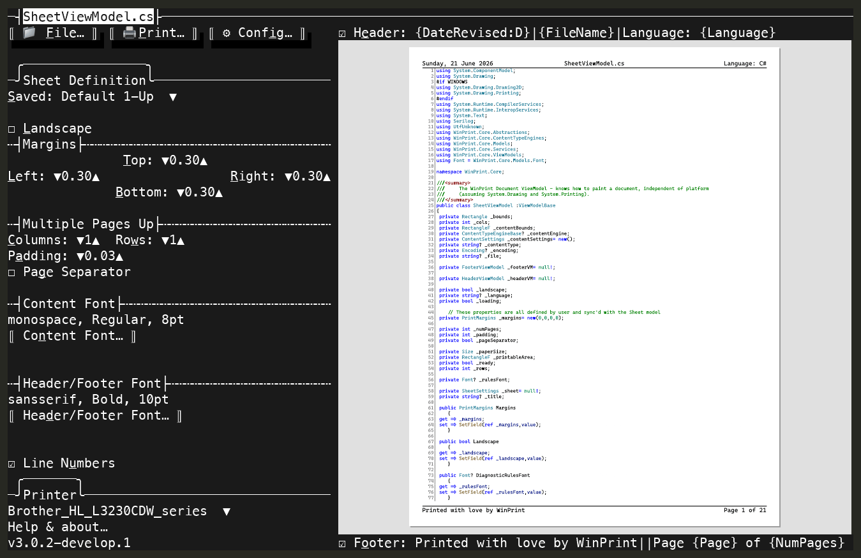The width and height of the screenshot is (861, 558).
Task: Click the Header/Footer Font section heading
Action: tap(92, 384)
